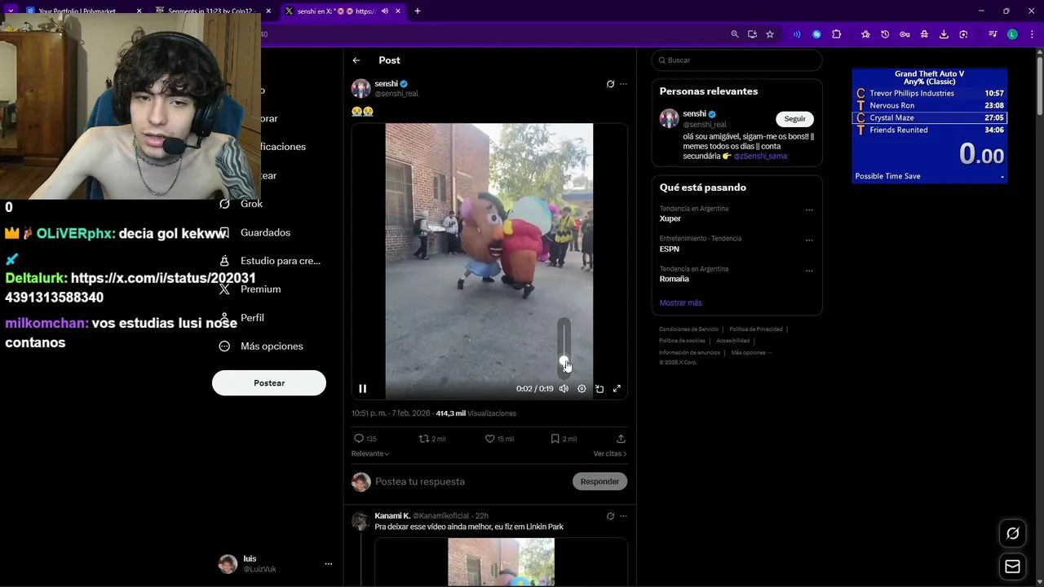Screen dimensions: 1044x587
Task: Open the Shazam extension icon
Action: tap(816, 34)
